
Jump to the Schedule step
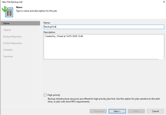pos(8,50)
